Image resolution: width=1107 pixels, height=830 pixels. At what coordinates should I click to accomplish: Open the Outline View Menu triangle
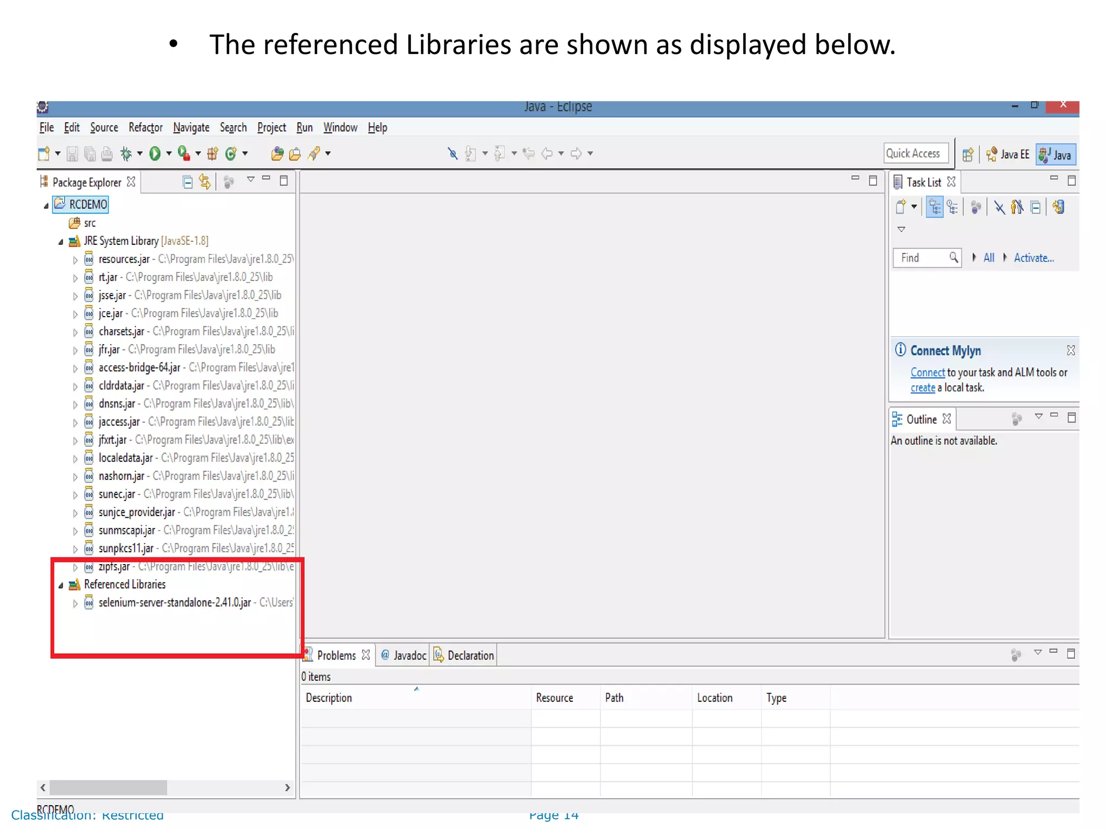coord(1038,417)
